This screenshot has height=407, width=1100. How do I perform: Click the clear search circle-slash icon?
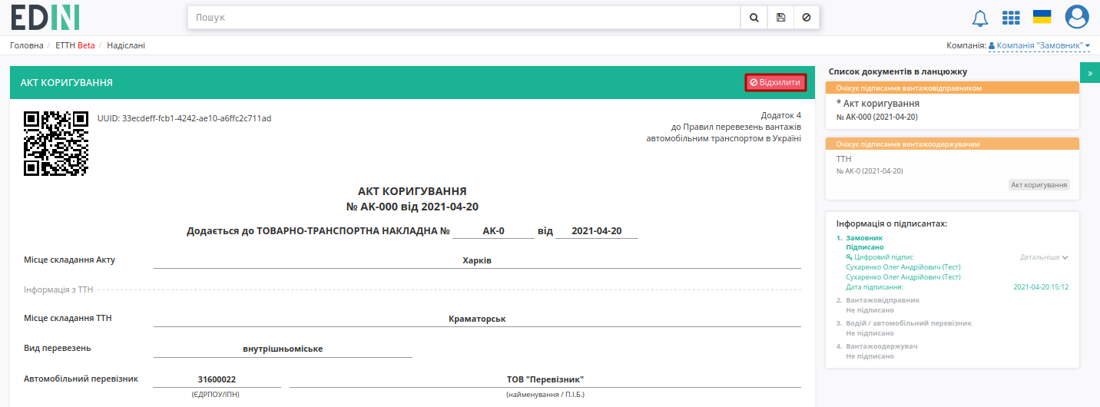coord(806,17)
